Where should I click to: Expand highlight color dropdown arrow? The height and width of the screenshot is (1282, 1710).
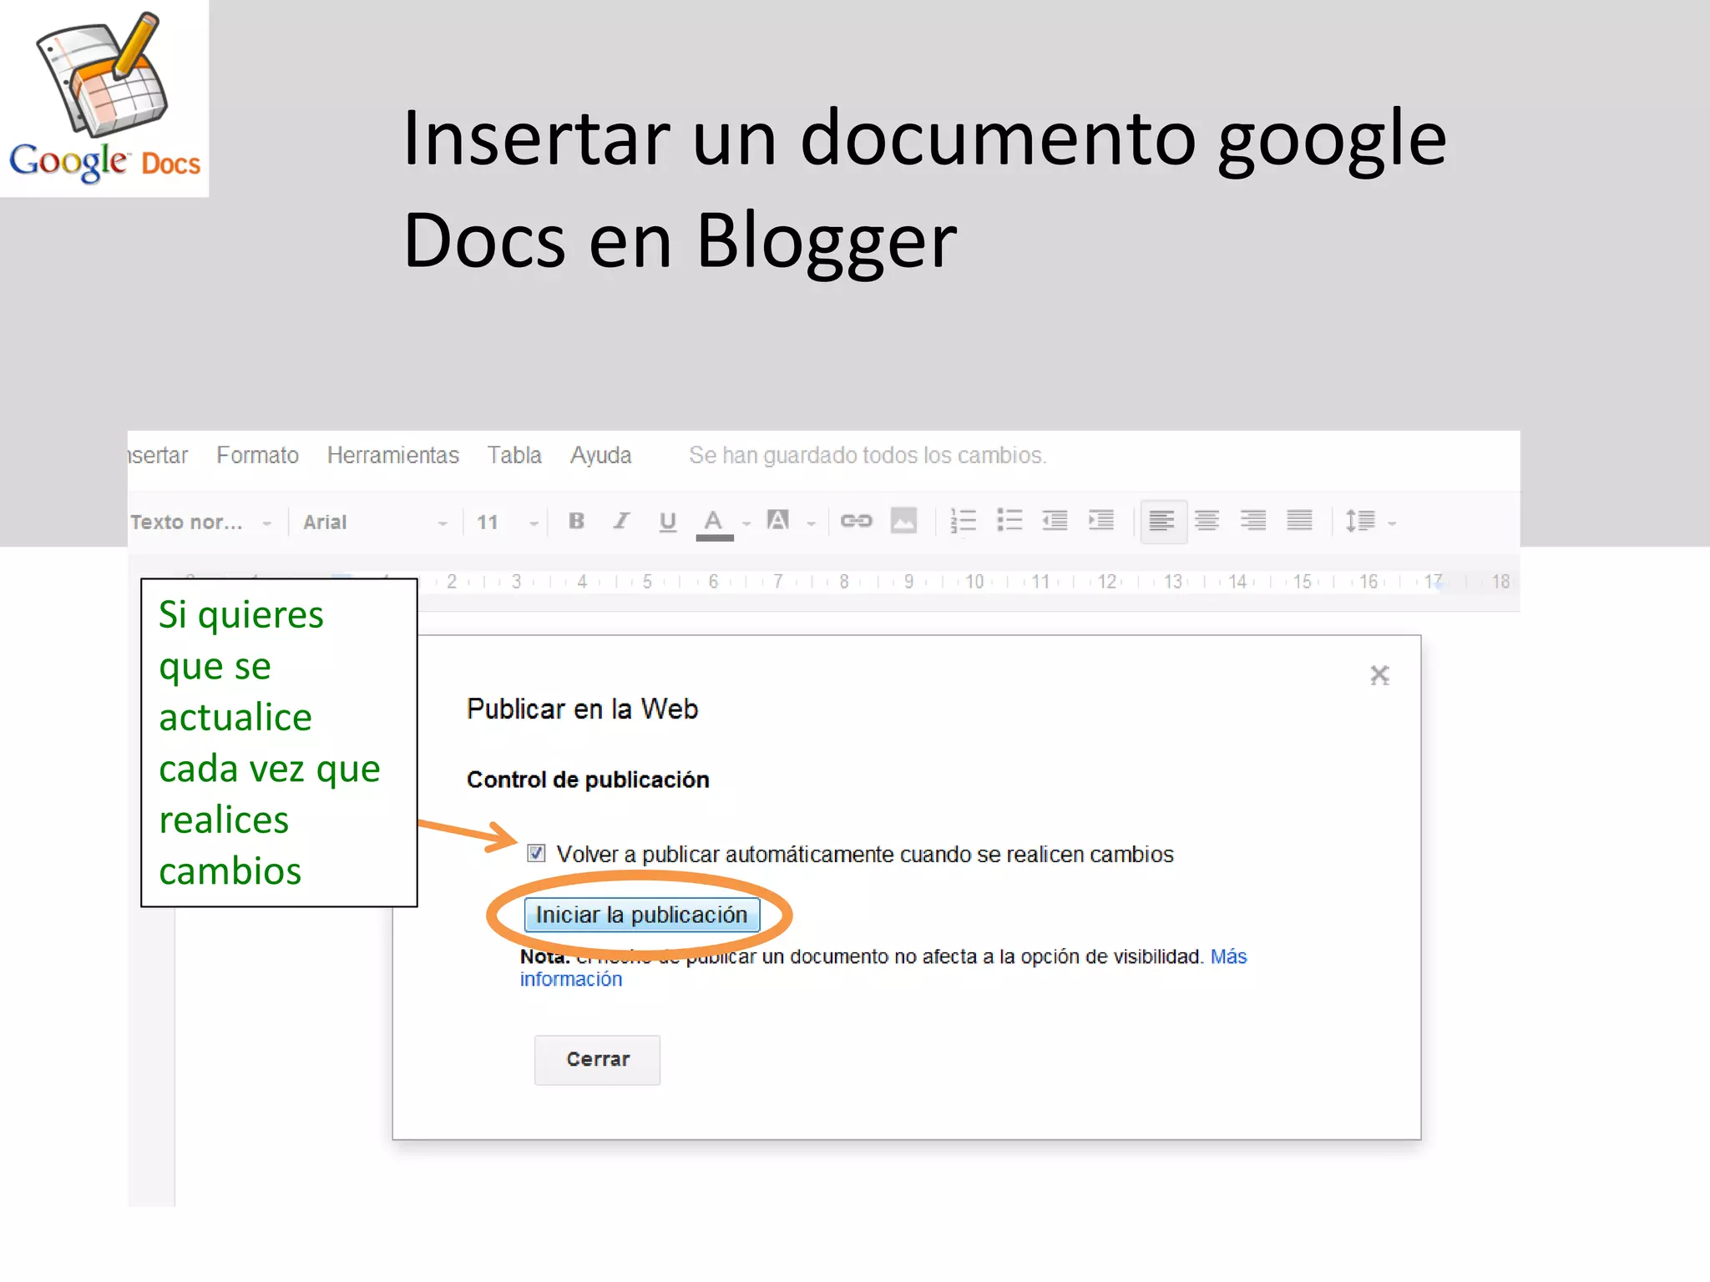811,524
